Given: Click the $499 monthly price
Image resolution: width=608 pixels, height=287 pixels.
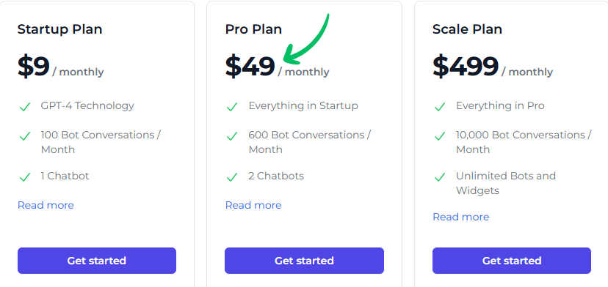Looking at the screenshot, I should click(493, 67).
